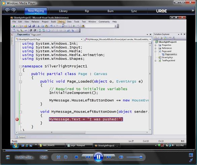The image size is (197, 165).
Task: Seek in the playback progress bar
Action: [98, 150]
